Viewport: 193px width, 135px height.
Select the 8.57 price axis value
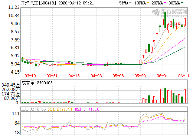point(15,32)
